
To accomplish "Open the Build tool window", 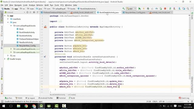I will tap(72, 98).
